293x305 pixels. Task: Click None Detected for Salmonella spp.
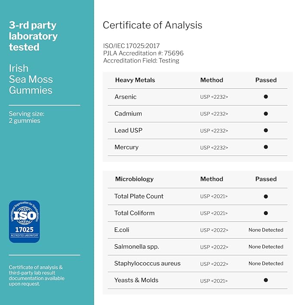266,247
